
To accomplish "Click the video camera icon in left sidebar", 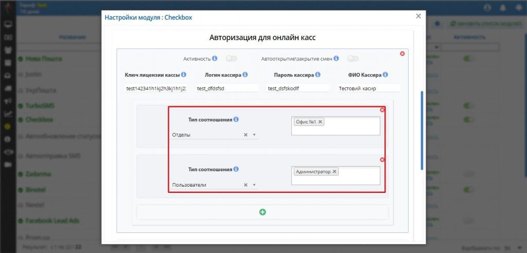I will (8, 165).
